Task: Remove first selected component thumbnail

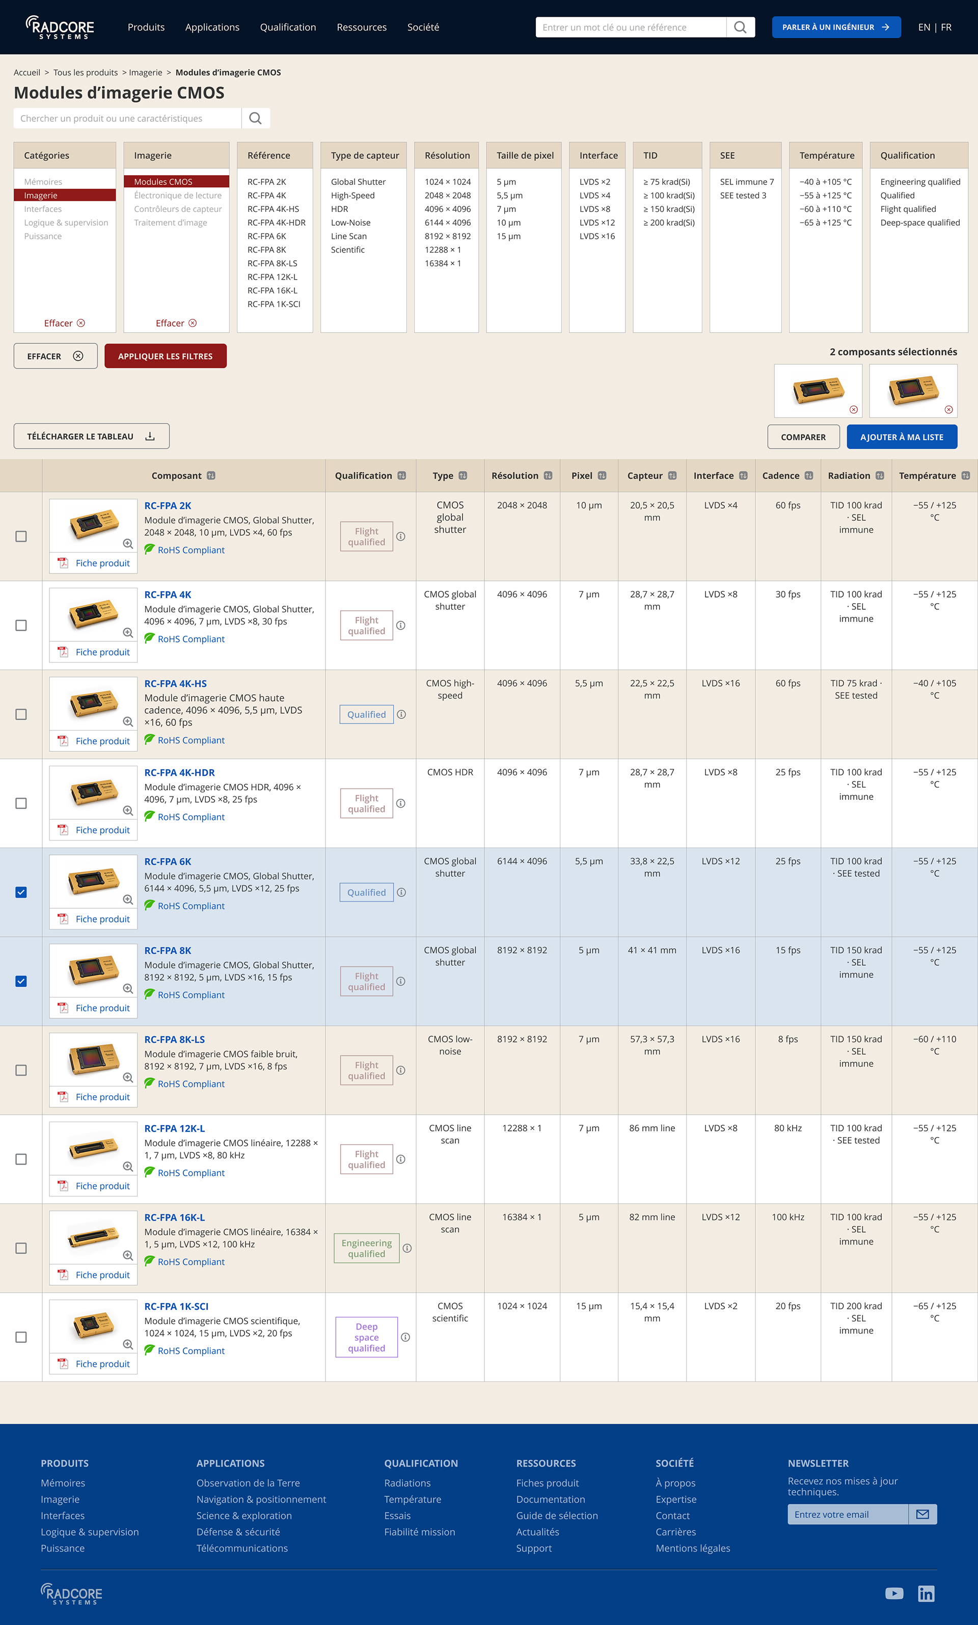Action: click(853, 409)
